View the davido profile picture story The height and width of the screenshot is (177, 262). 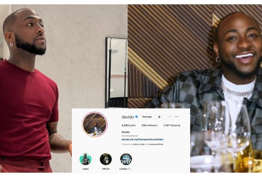95,124
